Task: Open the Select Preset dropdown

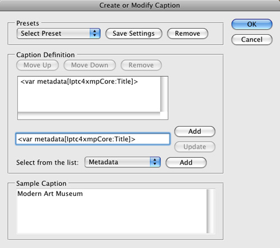Action: tap(59, 34)
